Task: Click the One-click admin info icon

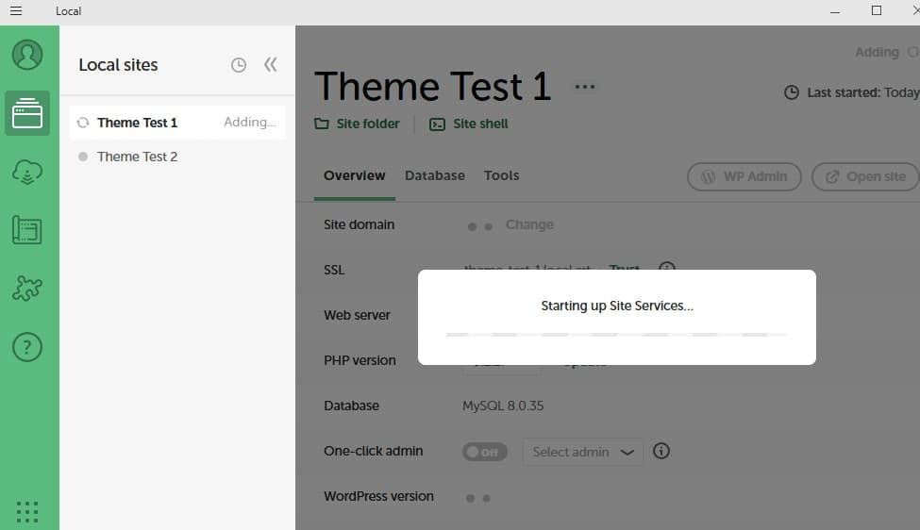Action: click(x=661, y=451)
